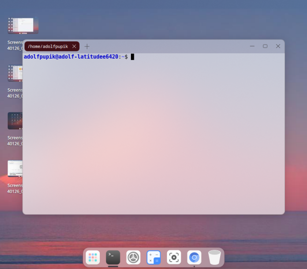Add a new terminal tab
Image resolution: width=307 pixels, height=269 pixels.
pyautogui.click(x=87, y=47)
